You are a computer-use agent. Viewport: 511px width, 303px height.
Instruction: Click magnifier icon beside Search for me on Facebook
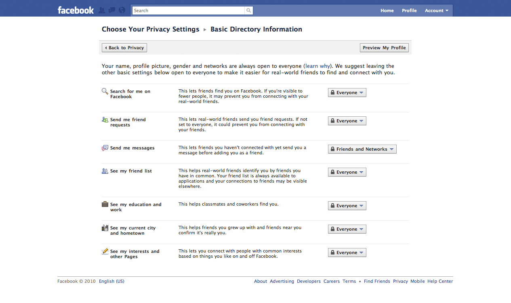[105, 91]
